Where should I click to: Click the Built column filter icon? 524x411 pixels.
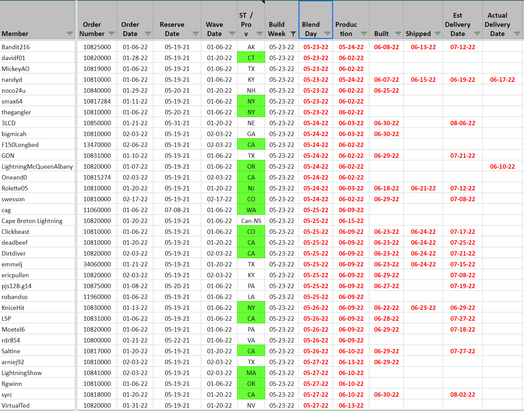pos(398,34)
